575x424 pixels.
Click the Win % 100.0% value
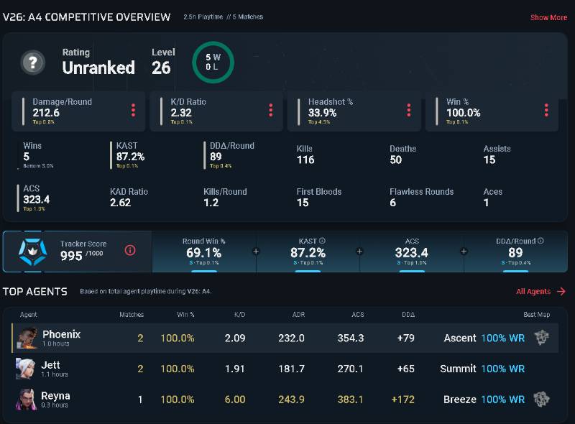(x=463, y=113)
